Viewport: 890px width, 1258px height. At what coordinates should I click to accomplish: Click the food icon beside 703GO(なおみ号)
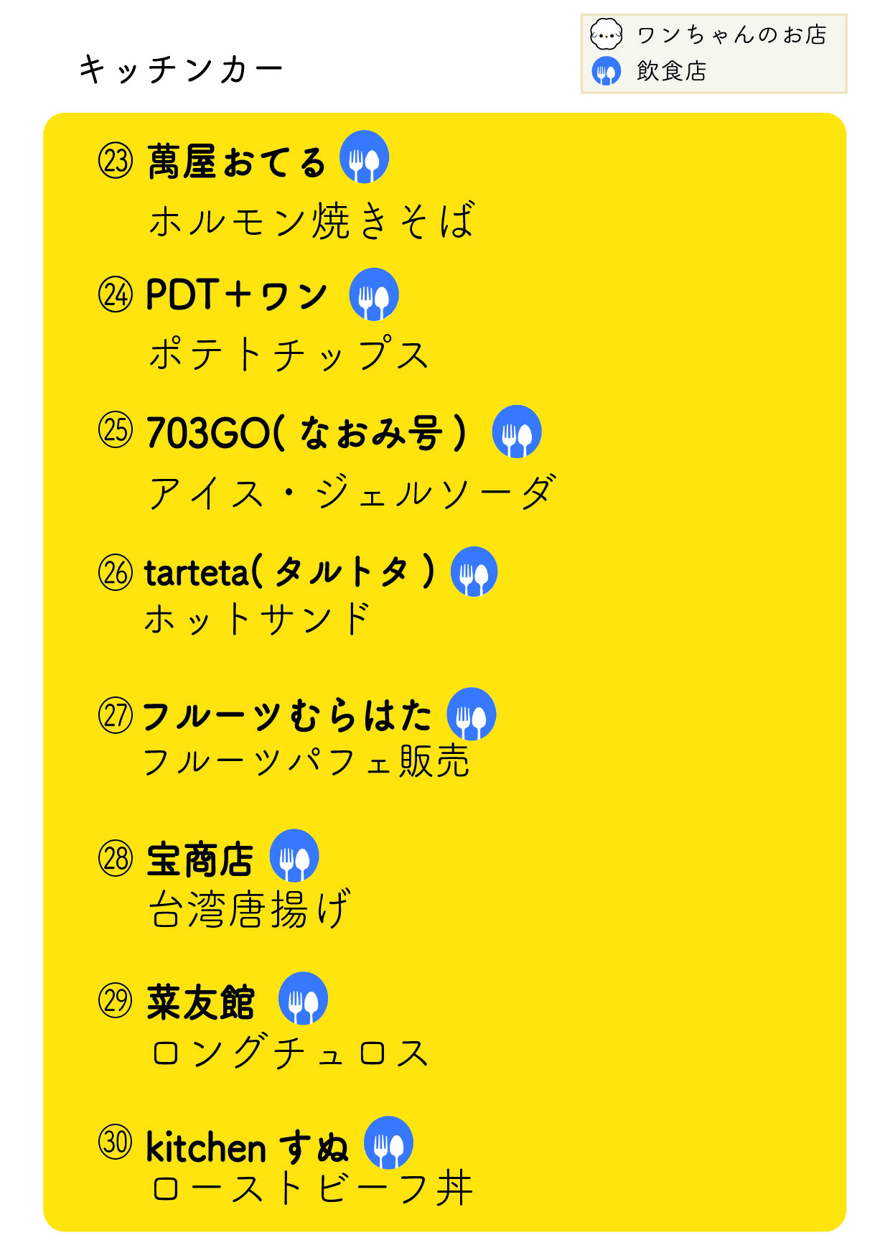[x=517, y=432]
